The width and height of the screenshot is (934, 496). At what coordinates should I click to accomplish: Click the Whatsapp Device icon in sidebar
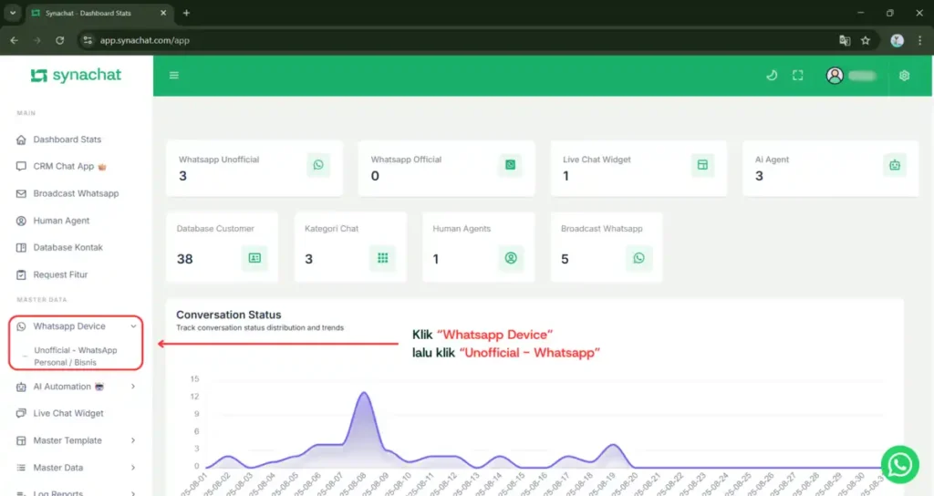(21, 326)
